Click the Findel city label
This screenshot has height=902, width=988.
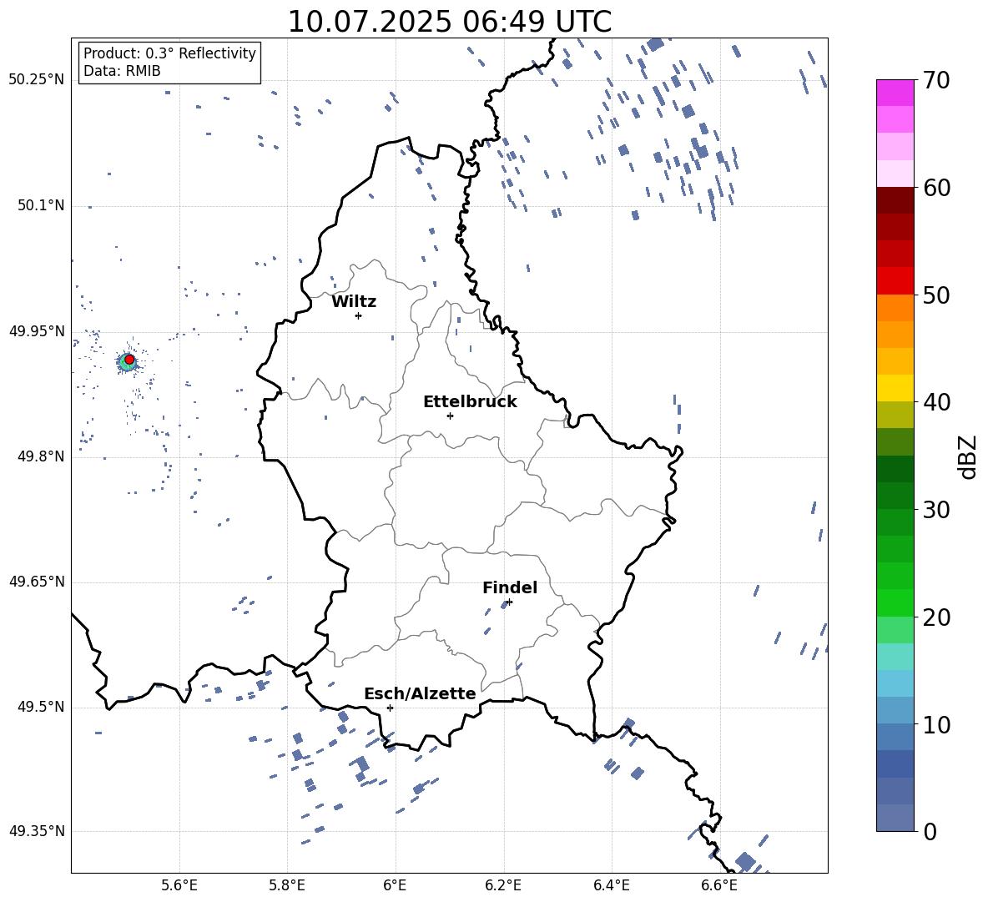(x=510, y=587)
